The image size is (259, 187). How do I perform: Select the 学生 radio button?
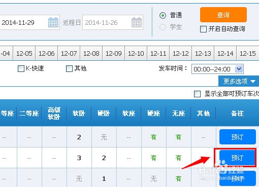(x=163, y=27)
